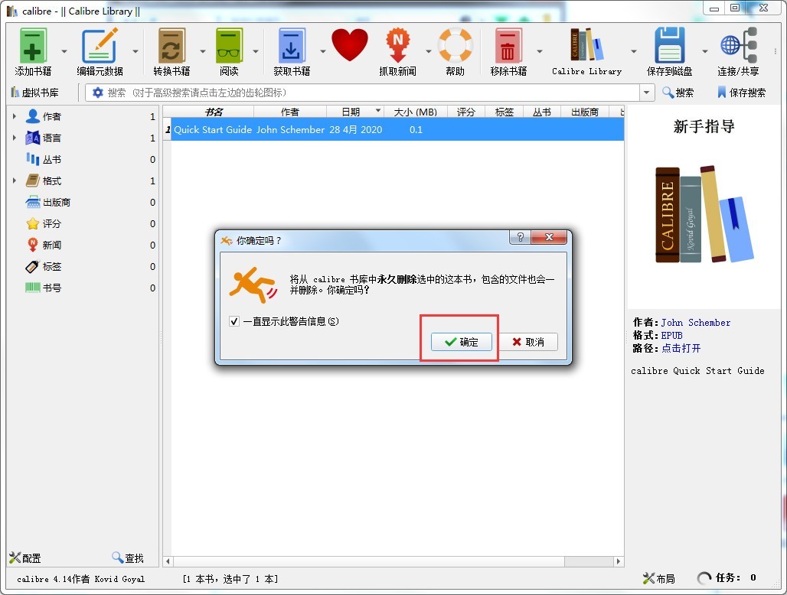This screenshot has width=787, height=595.
Task: Open the Help (帮助) lifebuoy icon
Action: tap(455, 46)
